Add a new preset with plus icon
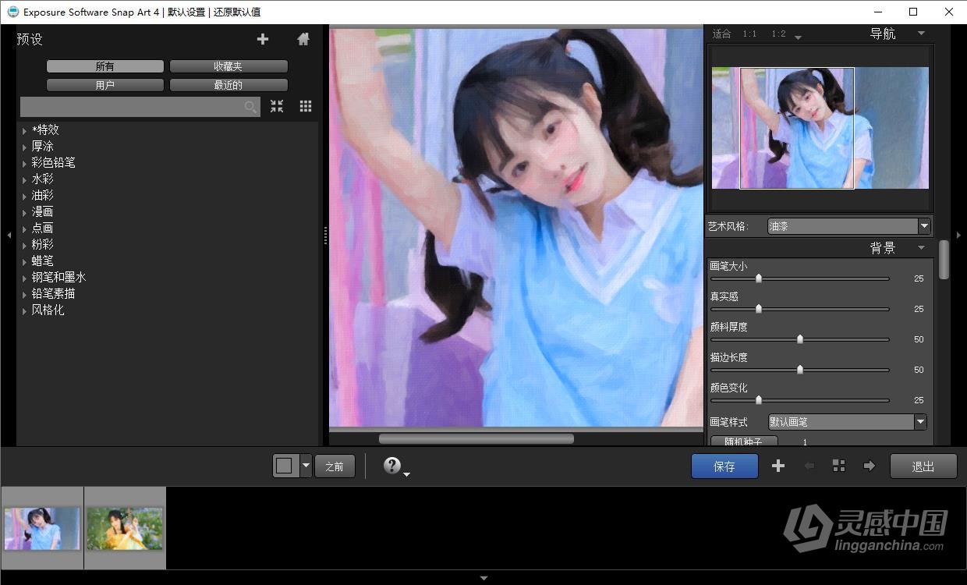The image size is (967, 585). 263,39
